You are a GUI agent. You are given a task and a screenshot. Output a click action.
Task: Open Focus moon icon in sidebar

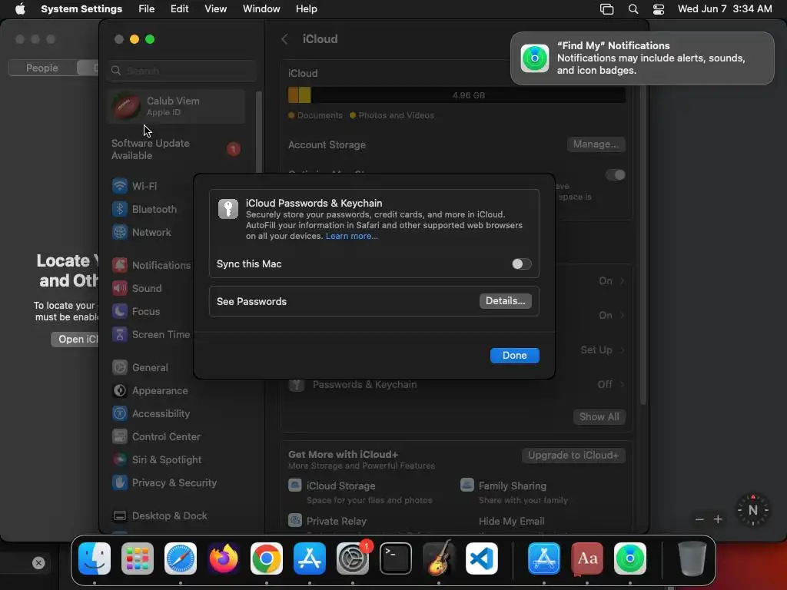point(119,311)
